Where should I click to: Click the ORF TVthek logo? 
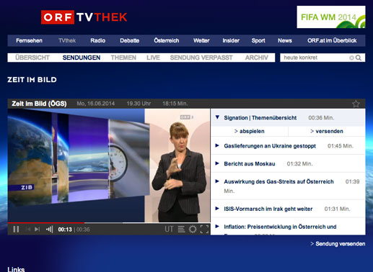point(84,17)
